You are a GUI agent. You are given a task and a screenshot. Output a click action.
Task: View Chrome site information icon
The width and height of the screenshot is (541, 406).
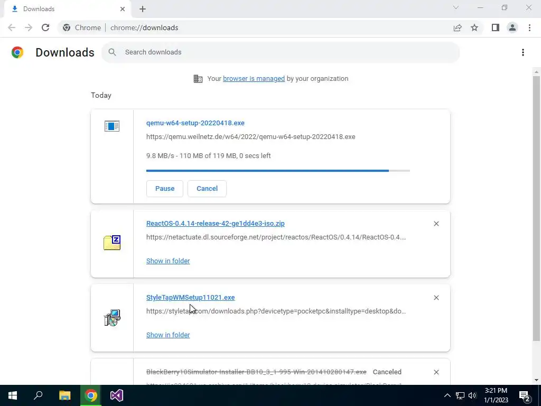67,27
